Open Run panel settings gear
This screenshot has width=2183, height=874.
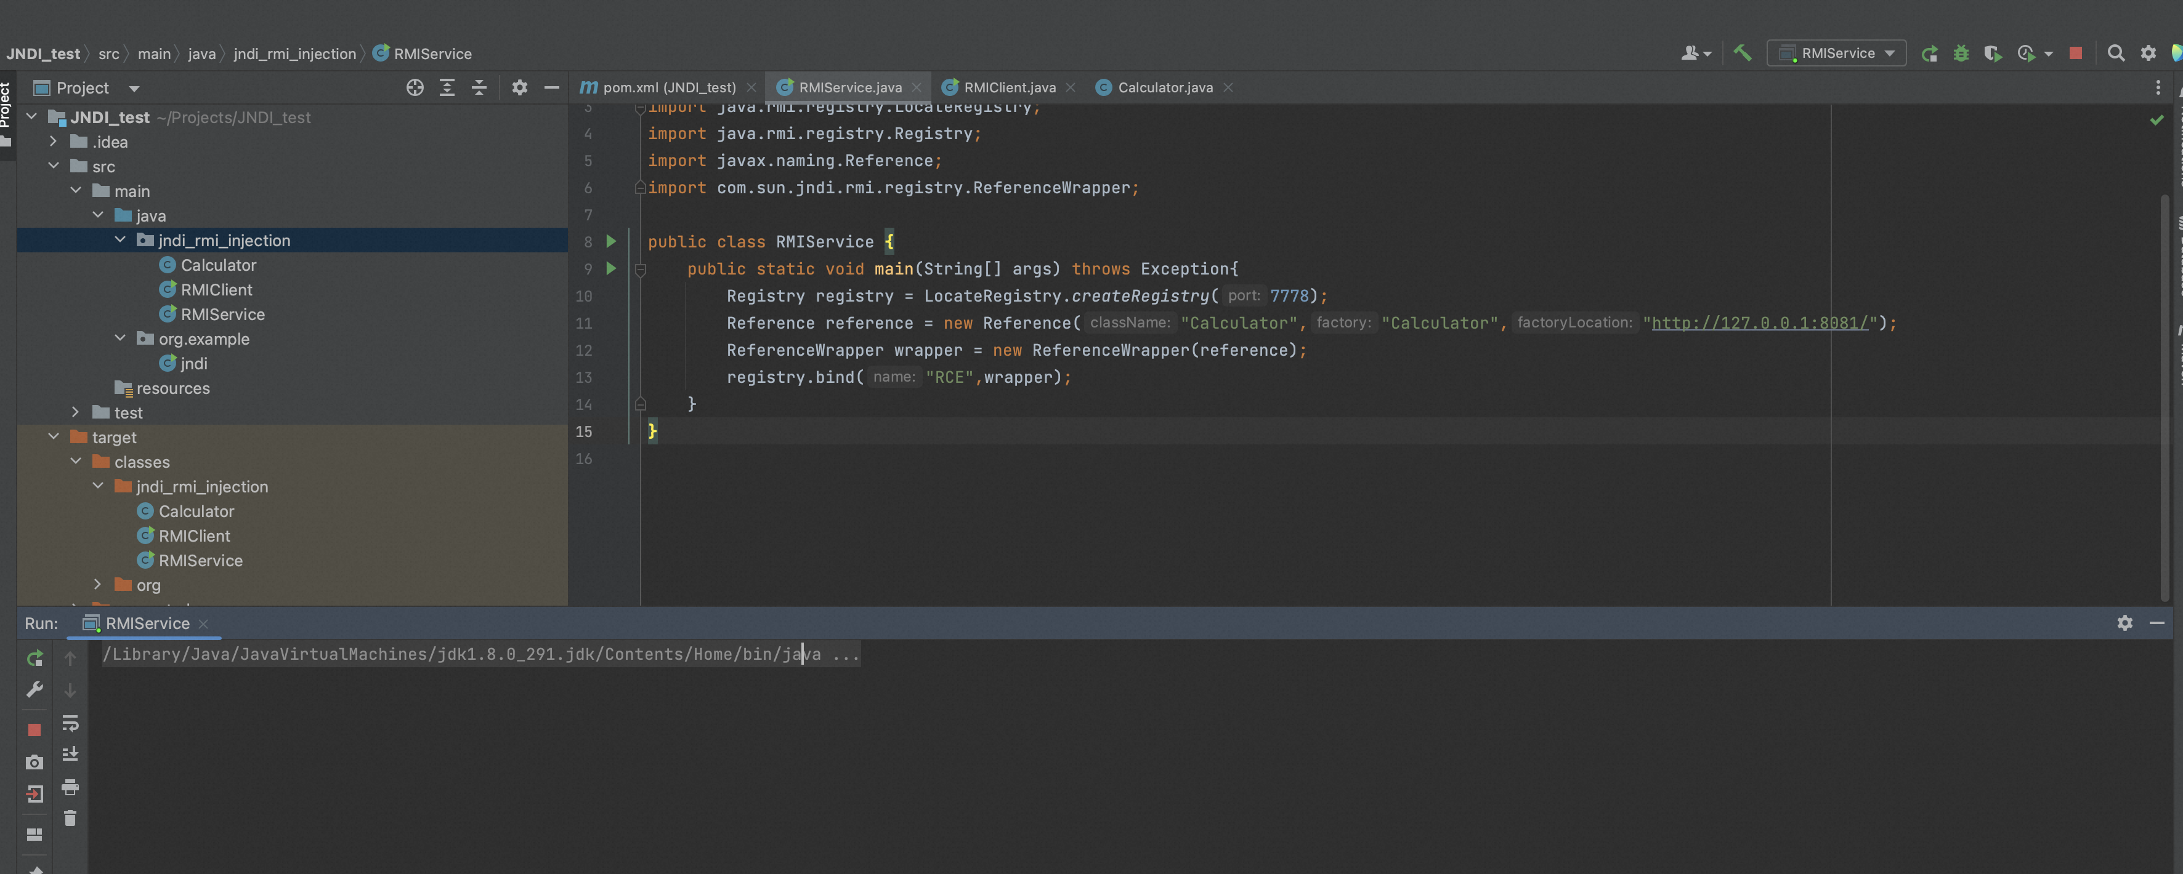2124,623
